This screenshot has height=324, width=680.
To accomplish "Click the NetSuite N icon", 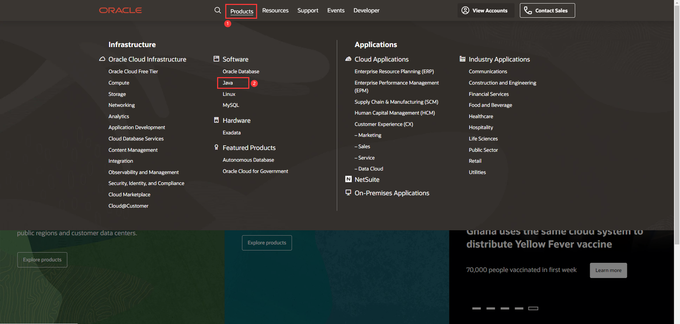I will (348, 179).
